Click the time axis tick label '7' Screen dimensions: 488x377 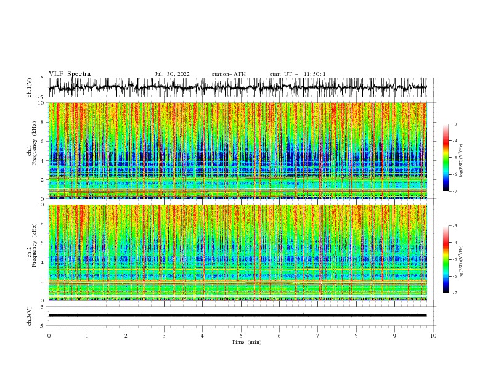point(318,336)
